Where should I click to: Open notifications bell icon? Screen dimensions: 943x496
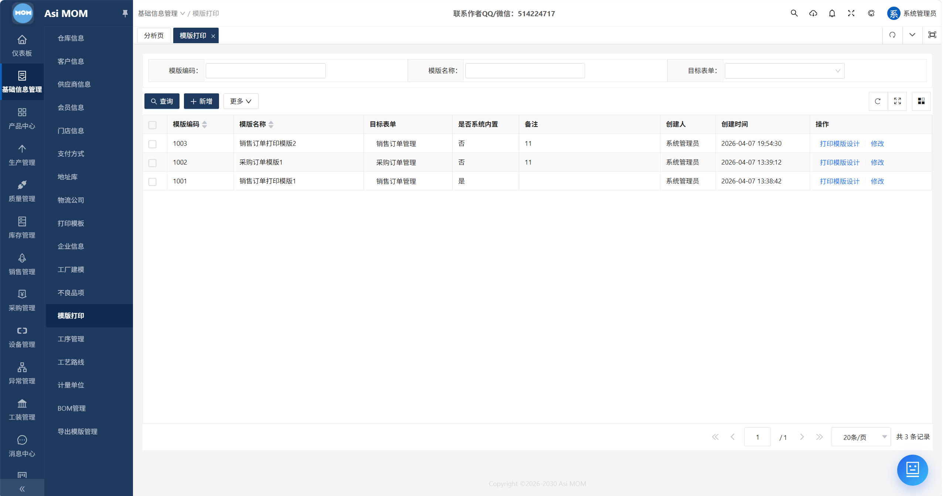(x=832, y=13)
